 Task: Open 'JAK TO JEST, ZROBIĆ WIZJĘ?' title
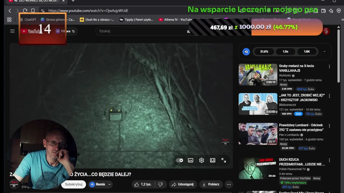(302, 98)
